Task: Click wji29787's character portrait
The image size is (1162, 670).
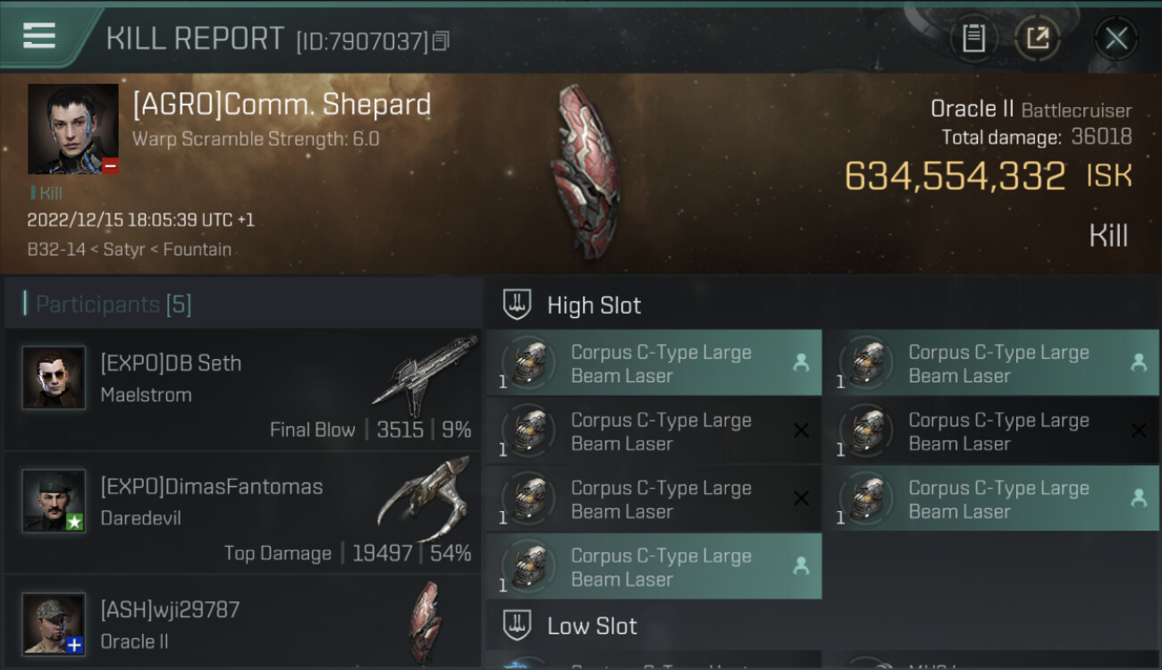Action: click(54, 624)
